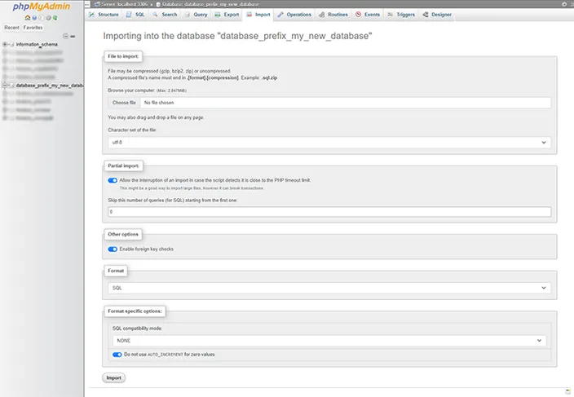Screen dimensions: 574x397
Task: Click console icon at bottom right corner
Action: click(x=567, y=392)
